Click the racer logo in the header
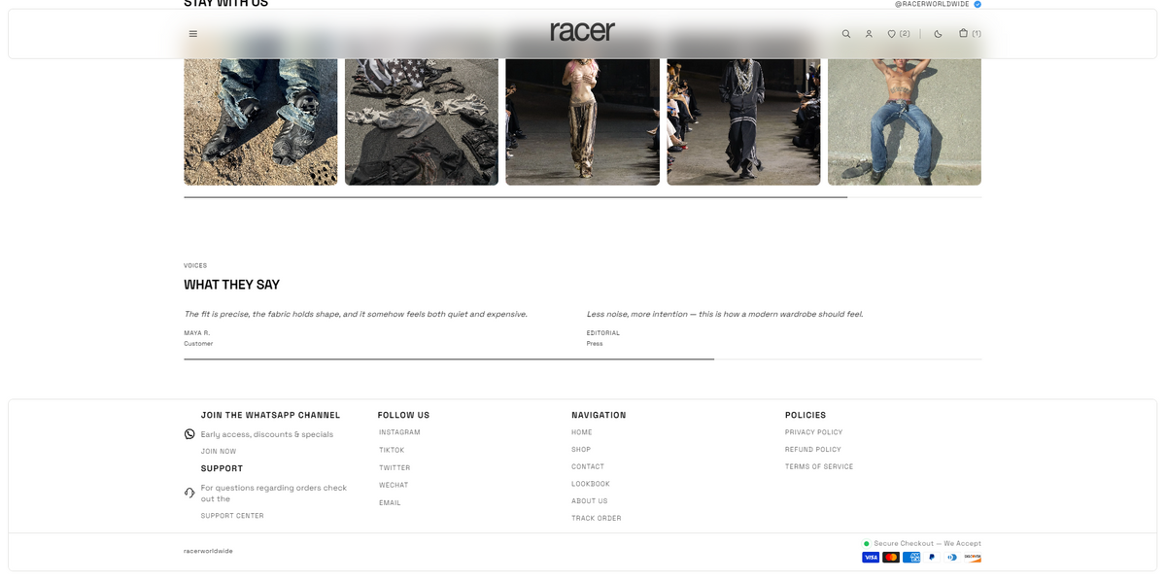The height and width of the screenshot is (580, 1166). point(583,31)
